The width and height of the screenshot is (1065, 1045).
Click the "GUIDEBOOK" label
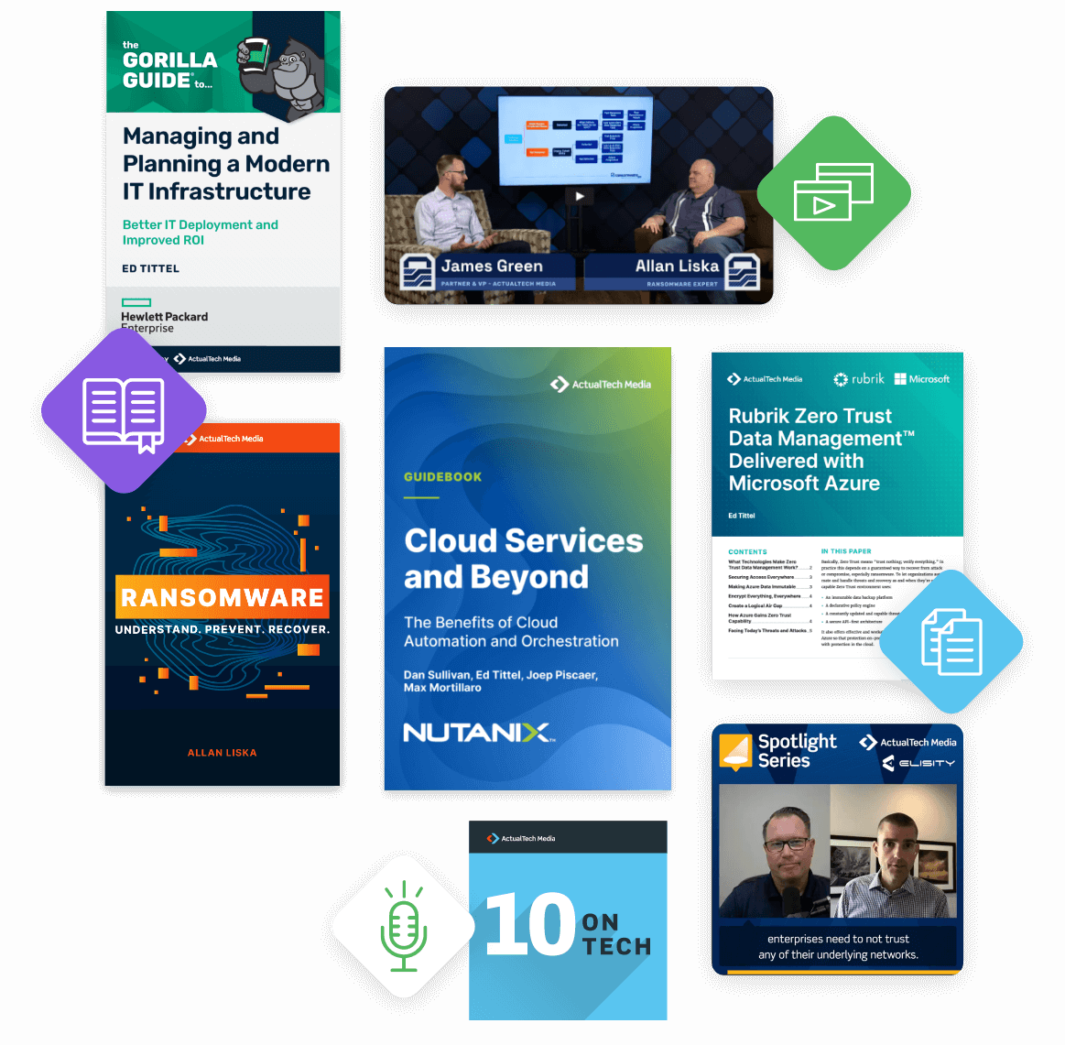[443, 477]
